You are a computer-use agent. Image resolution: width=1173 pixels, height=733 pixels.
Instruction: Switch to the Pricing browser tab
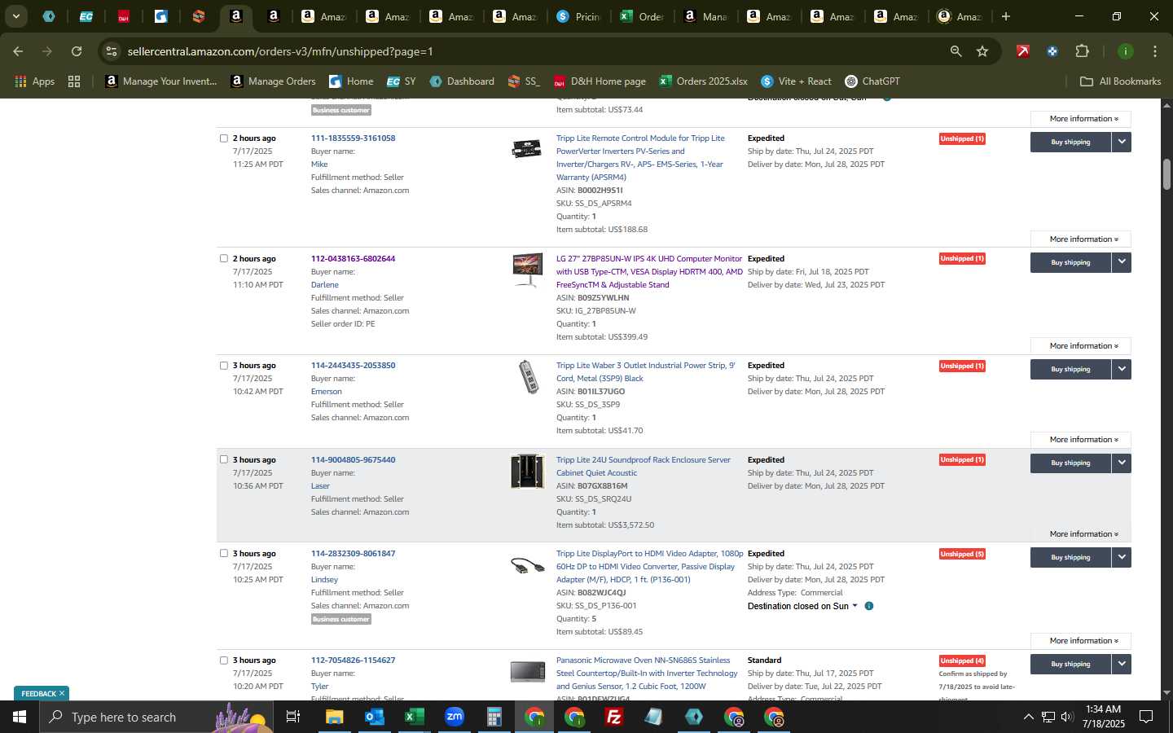coord(580,16)
